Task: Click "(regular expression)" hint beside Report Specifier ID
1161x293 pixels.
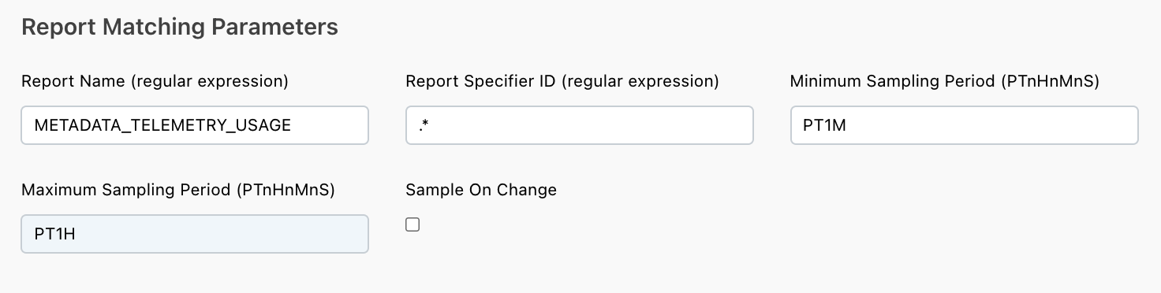Action: tap(639, 81)
